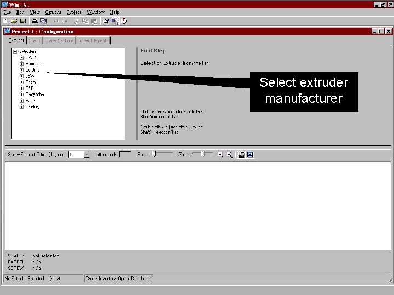The width and height of the screenshot is (394, 295).
Task: Click the Undo toolbar icon
Action: [56, 21]
